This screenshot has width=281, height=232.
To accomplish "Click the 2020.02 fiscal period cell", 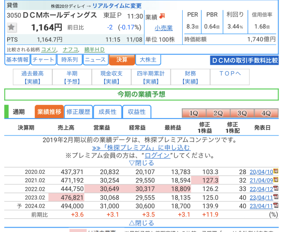I will pos(35,172).
